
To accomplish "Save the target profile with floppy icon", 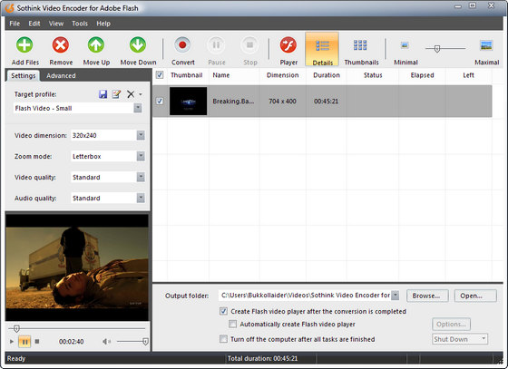I will point(103,94).
